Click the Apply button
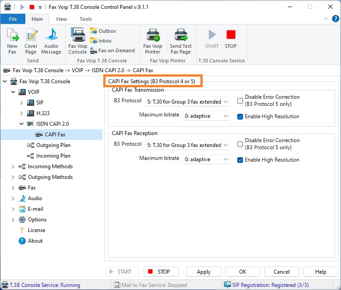The image size is (341, 290). tap(204, 271)
